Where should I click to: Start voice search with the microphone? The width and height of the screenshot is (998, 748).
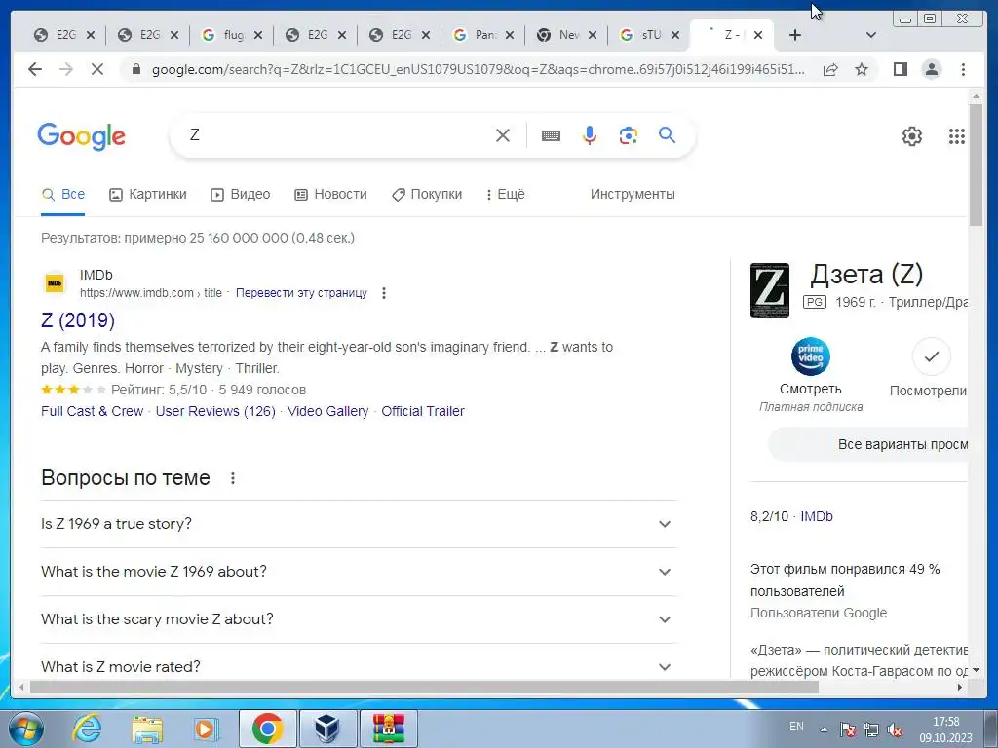pyautogui.click(x=590, y=135)
